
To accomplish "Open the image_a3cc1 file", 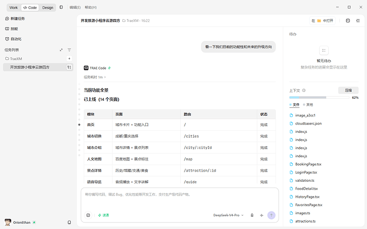I will [x=305, y=115].
